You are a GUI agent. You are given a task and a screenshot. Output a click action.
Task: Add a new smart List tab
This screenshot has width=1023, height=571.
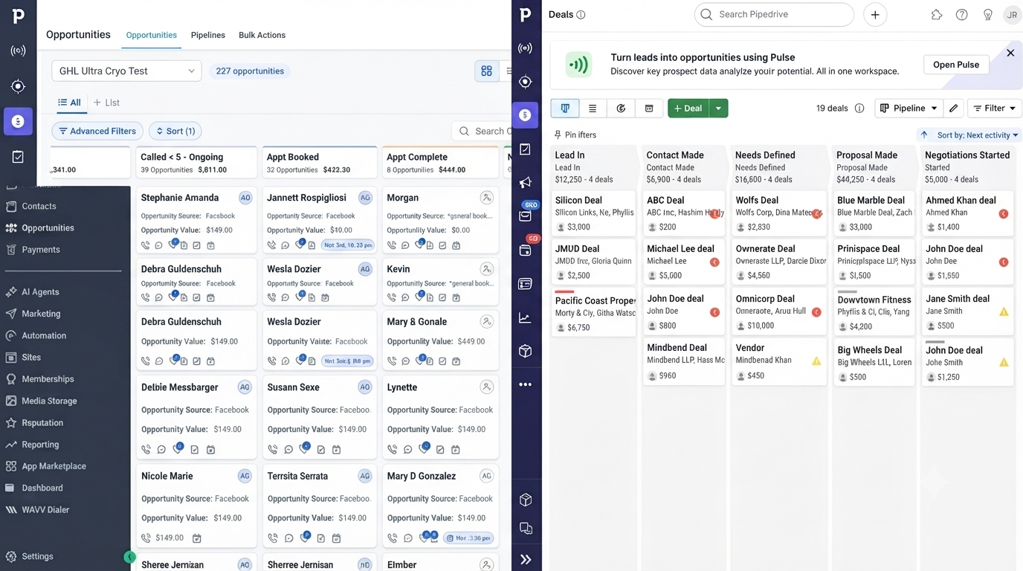[106, 103]
